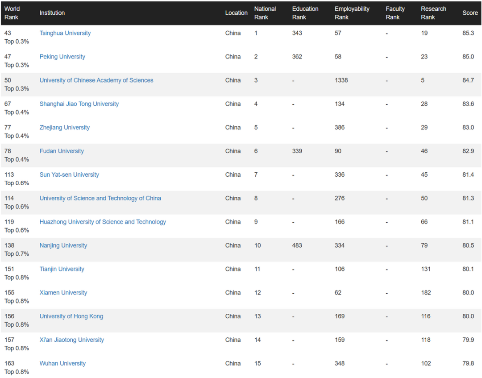Viewport: 482px width, 378px height.
Task: Select Nanjing's score 80.5
Action: pyautogui.click(x=468, y=245)
